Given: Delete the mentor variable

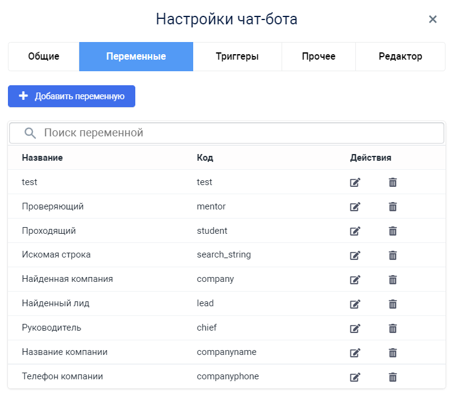Looking at the screenshot, I should coord(392,206).
